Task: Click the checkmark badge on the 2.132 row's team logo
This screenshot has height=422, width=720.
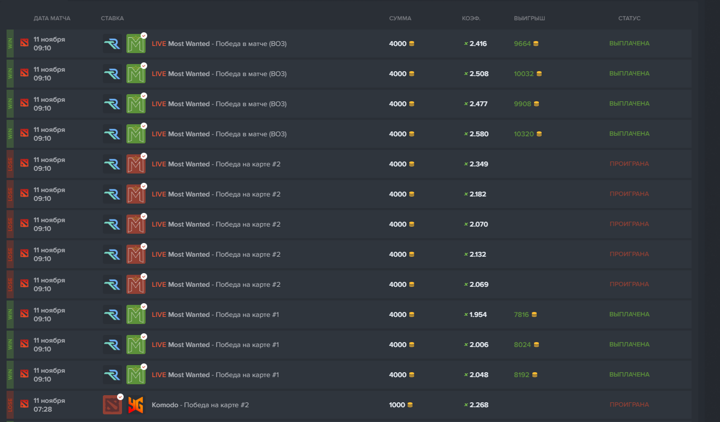Action: click(144, 246)
